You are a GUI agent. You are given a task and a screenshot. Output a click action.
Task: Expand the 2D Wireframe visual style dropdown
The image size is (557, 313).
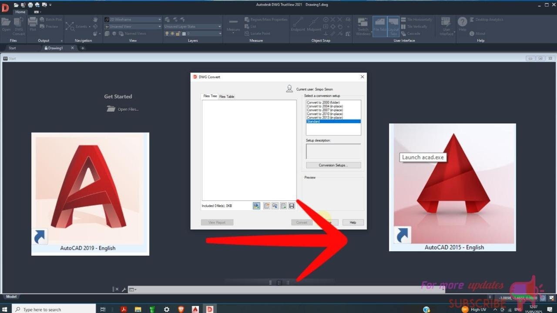point(160,20)
